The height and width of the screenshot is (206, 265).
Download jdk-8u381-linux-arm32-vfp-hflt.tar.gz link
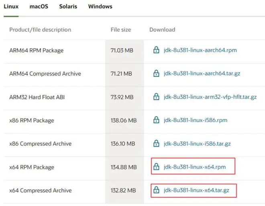210,97
